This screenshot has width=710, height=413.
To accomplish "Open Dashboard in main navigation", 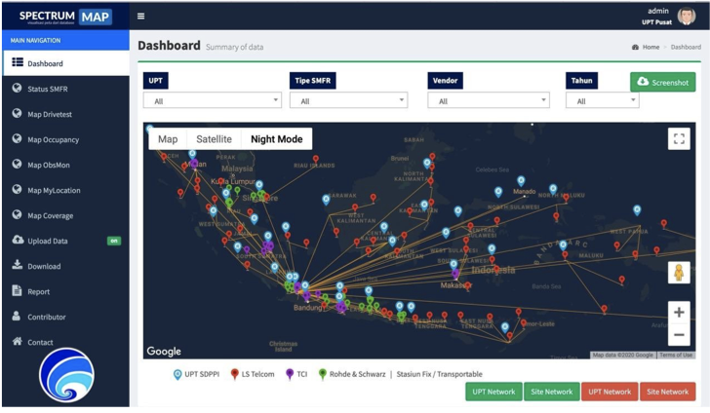I will pyautogui.click(x=66, y=63).
